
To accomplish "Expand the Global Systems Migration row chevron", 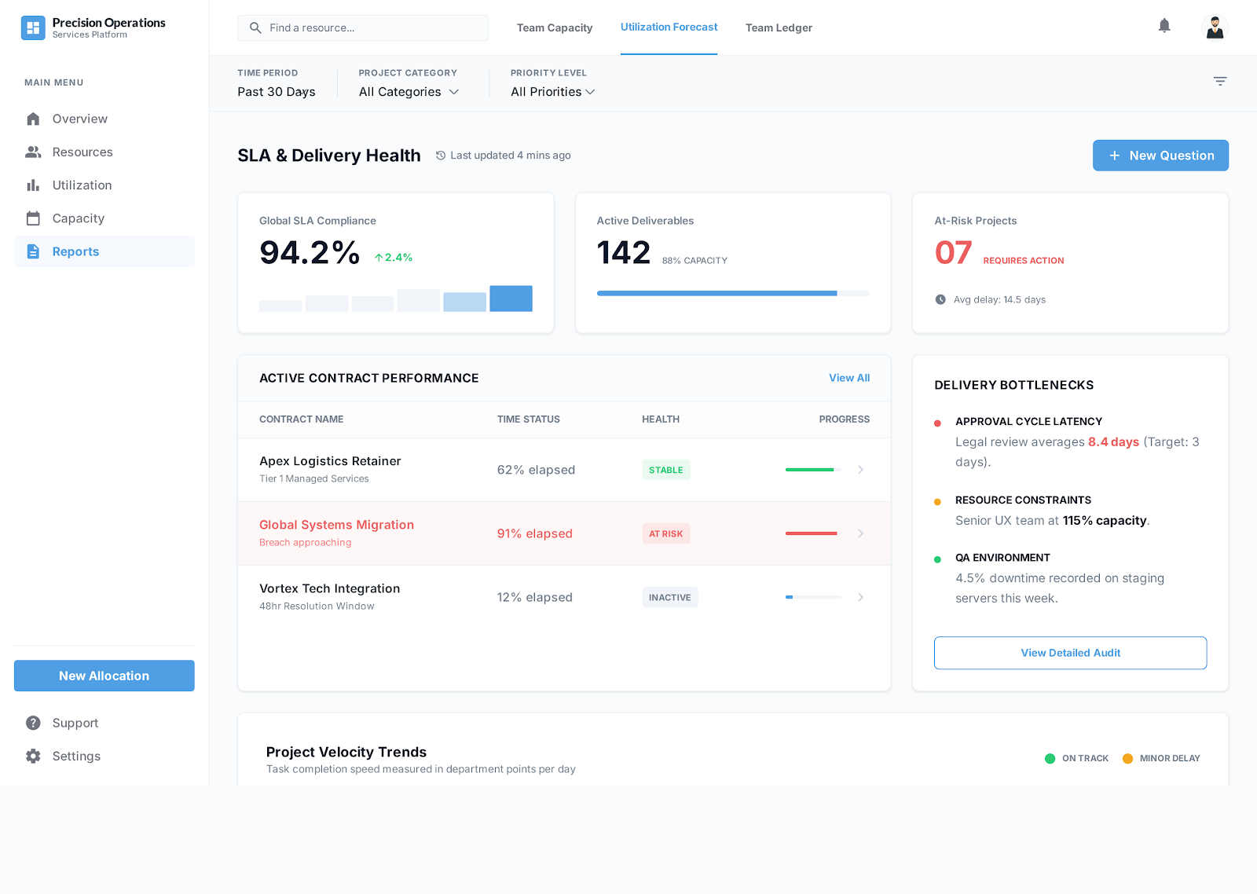I will tap(860, 533).
